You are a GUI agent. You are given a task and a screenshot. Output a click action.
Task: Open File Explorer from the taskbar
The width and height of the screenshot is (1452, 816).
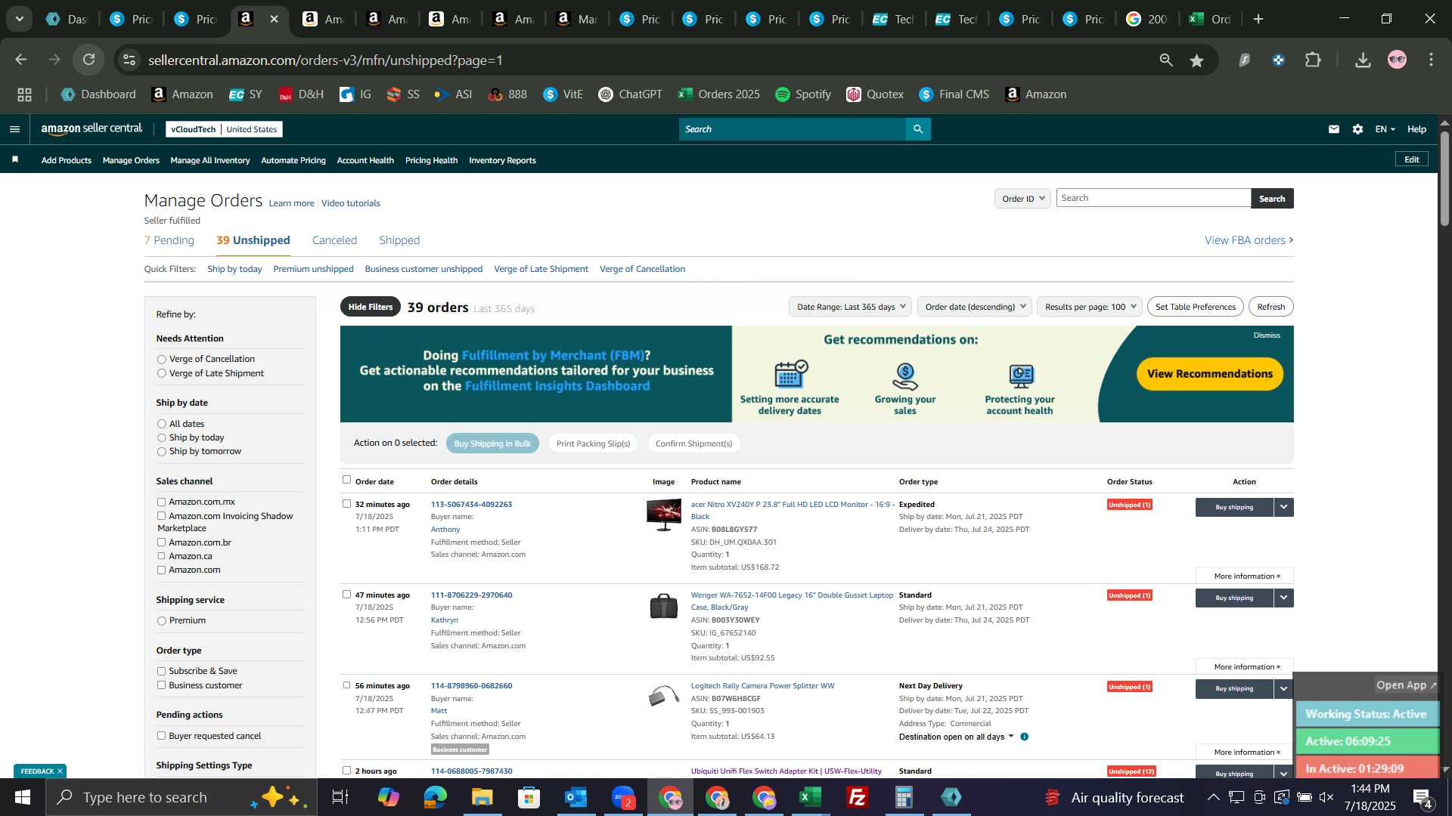[482, 797]
